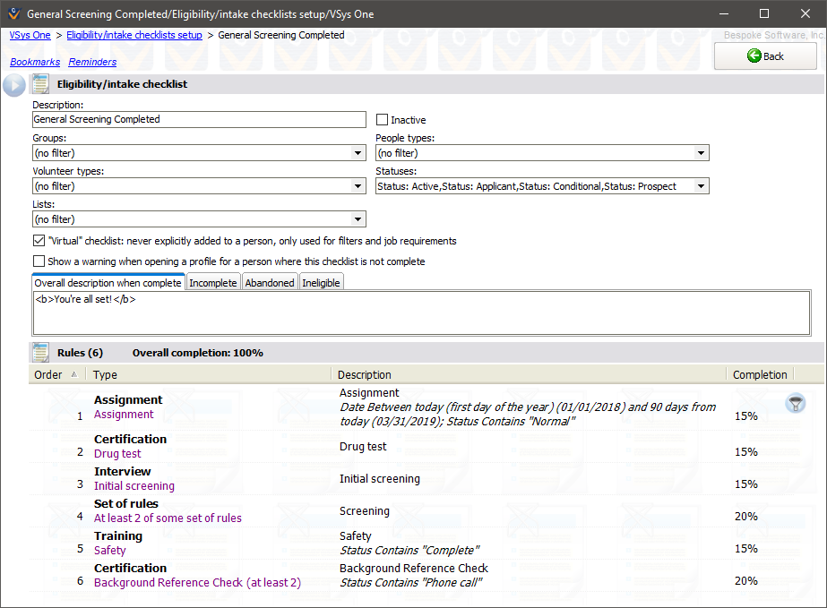Click the Reminders link
Screen dimensions: 827x608
click(92, 62)
